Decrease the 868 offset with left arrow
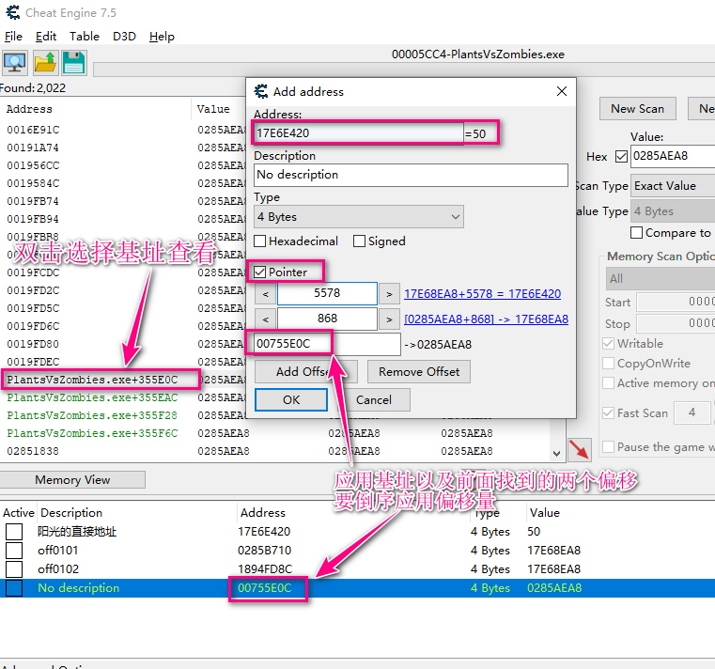 (265, 319)
